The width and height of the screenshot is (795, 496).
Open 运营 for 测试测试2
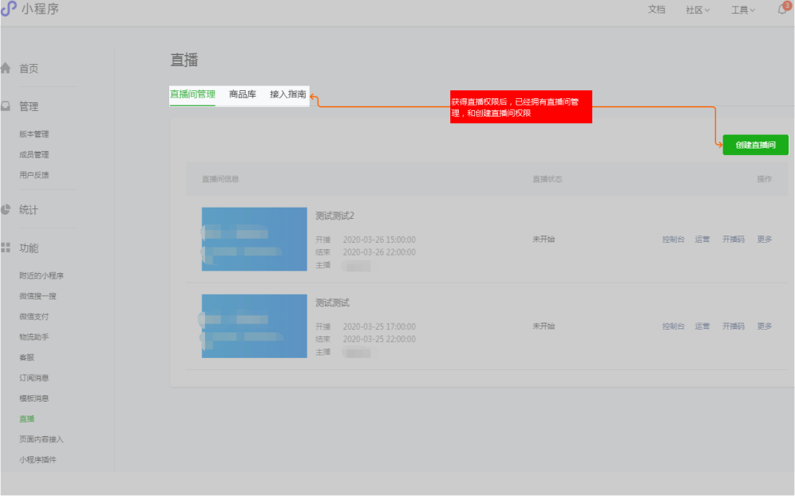702,239
